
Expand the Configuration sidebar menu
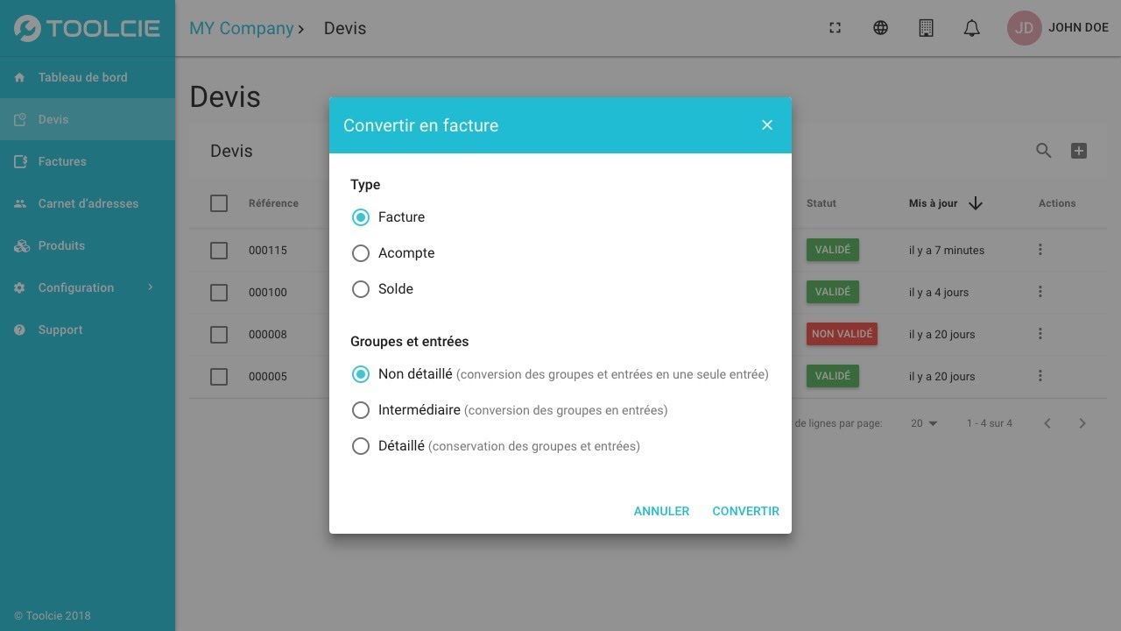pos(88,287)
